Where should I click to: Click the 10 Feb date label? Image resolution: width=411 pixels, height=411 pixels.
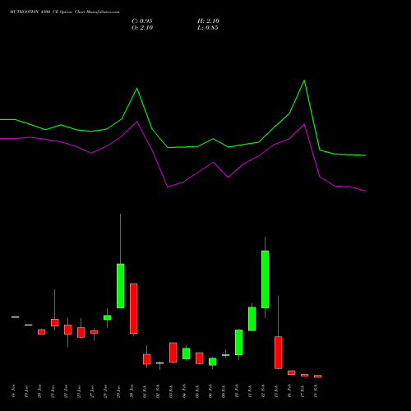(x=237, y=391)
